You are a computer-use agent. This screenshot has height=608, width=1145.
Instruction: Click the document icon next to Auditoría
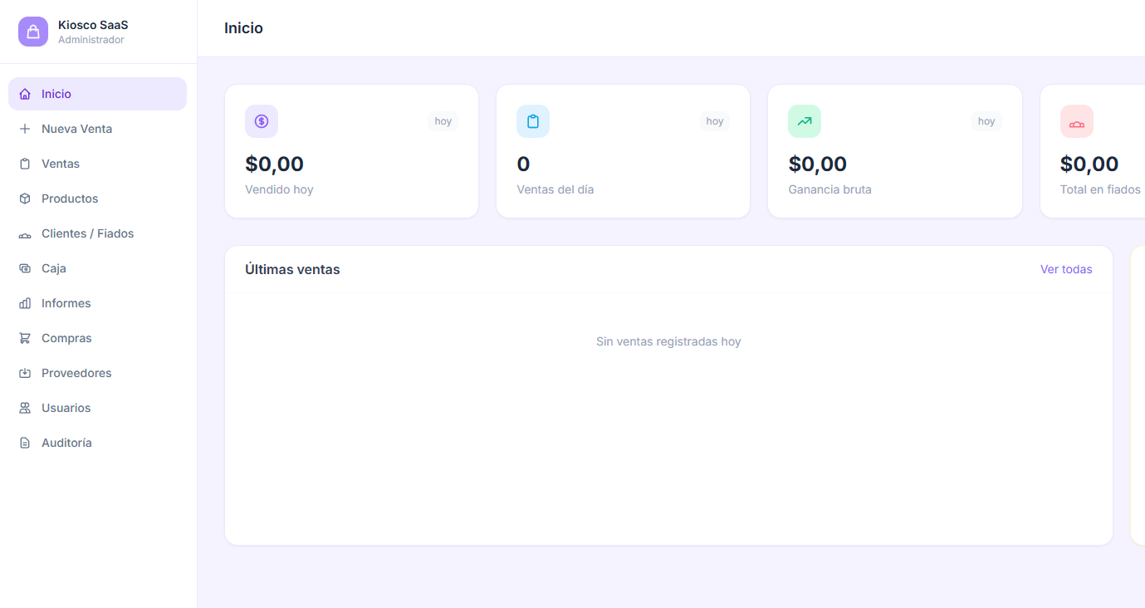point(25,443)
